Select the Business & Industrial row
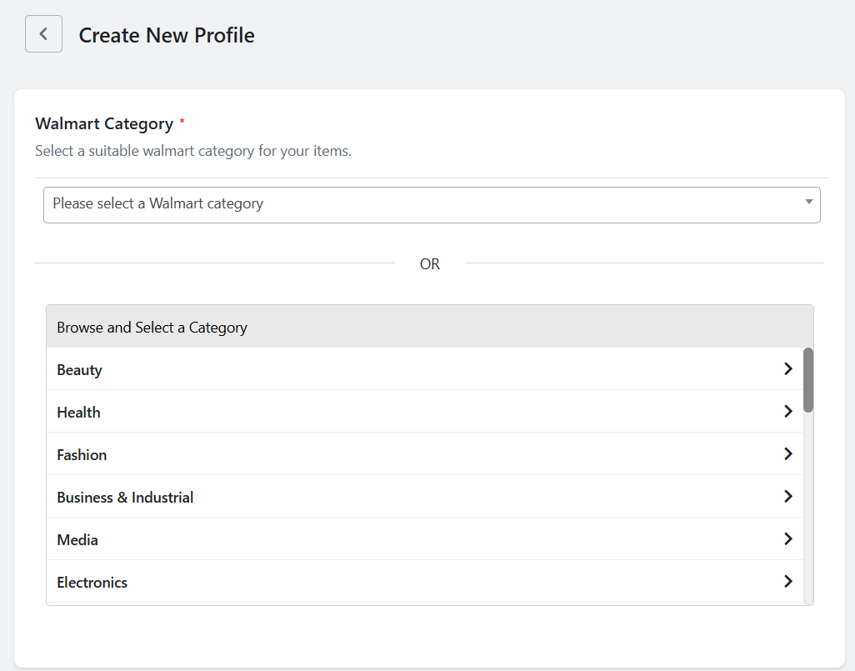Image resolution: width=855 pixels, height=671 pixels. pyautogui.click(x=425, y=497)
